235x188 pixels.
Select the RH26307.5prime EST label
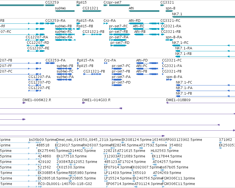(97, 145)
